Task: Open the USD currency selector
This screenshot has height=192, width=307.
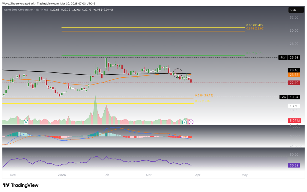Action: (293, 10)
